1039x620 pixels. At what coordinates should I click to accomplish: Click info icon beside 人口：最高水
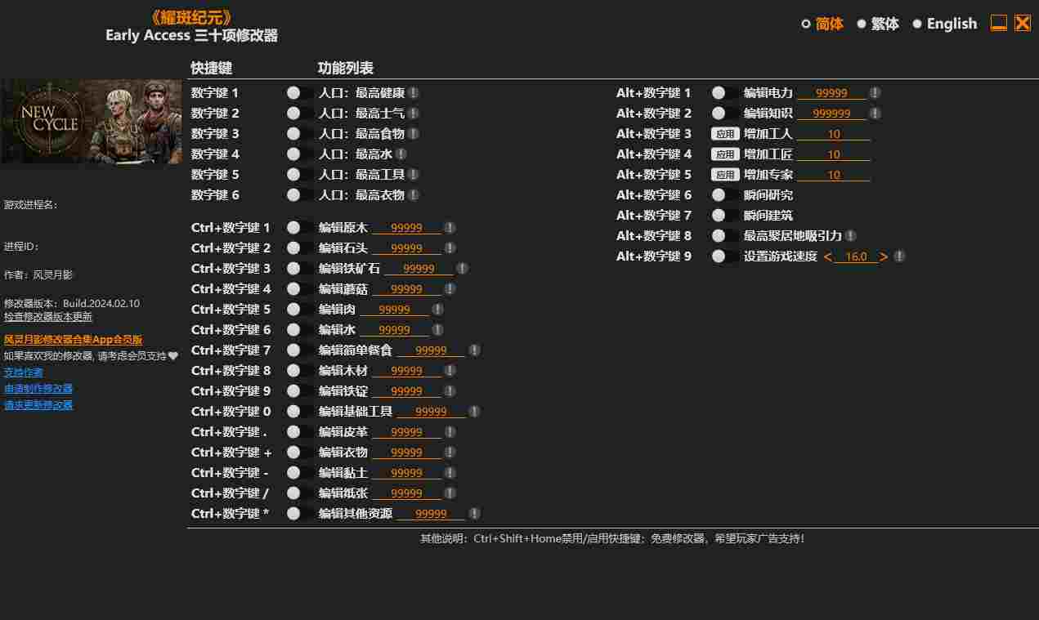(x=401, y=154)
